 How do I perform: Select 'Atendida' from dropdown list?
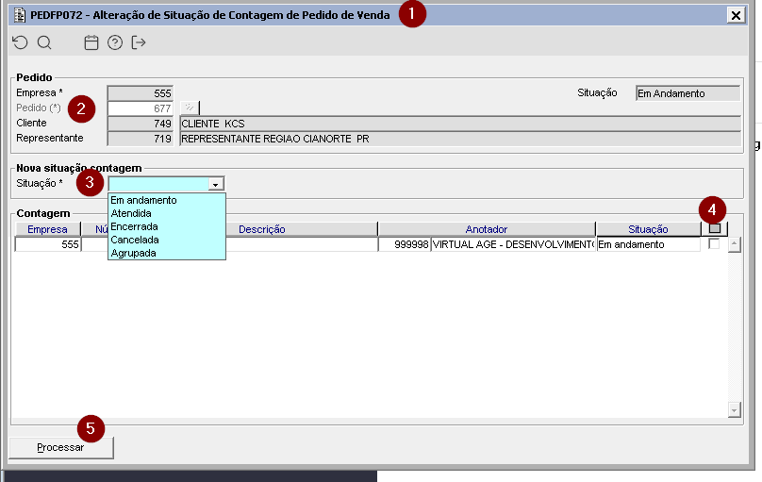coord(167,213)
